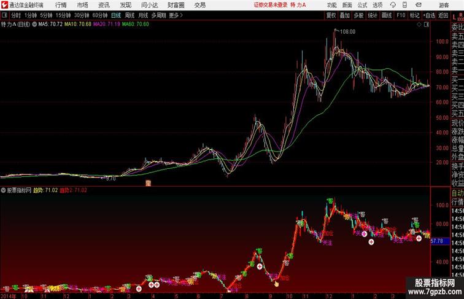Image resolution: width=464 pixels, height=299 pixels.
Task: Click the 108.00 high price marker
Action: tap(347, 31)
